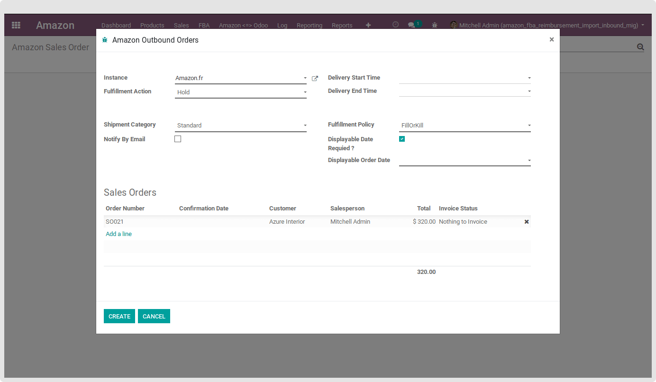Click the debug bug icon in navbar

435,25
